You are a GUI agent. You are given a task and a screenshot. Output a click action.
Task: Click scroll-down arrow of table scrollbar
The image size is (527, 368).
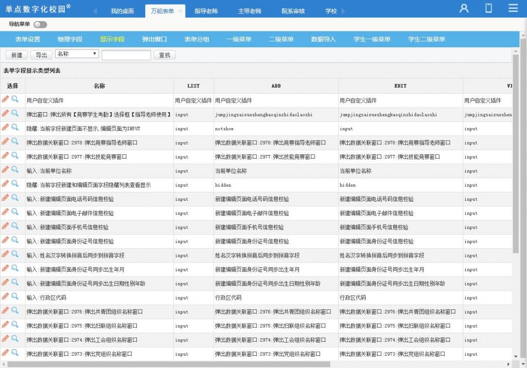(516, 356)
